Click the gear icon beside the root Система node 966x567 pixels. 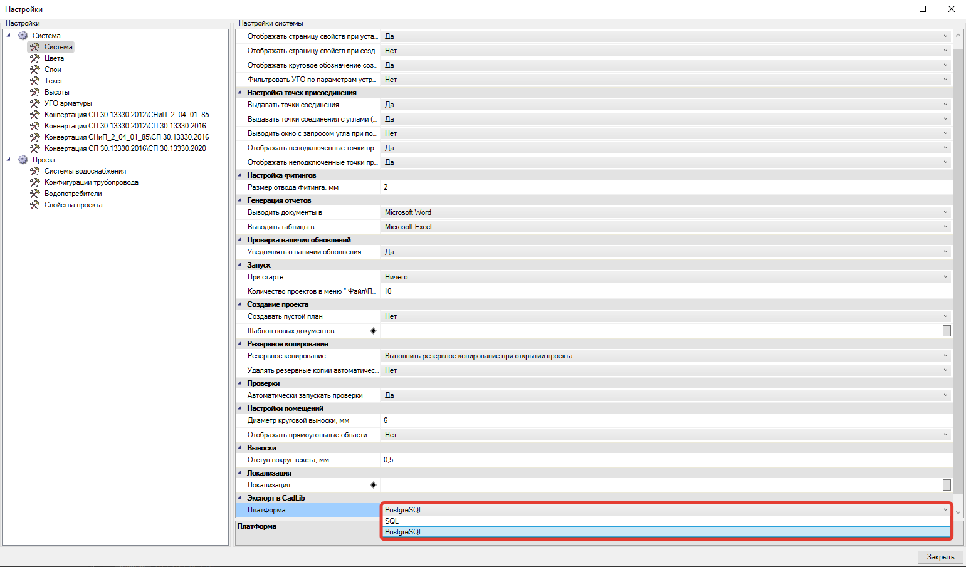23,36
